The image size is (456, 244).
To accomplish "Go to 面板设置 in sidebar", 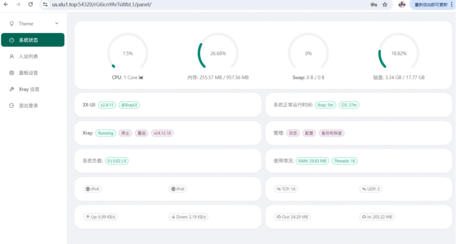I will pos(28,73).
